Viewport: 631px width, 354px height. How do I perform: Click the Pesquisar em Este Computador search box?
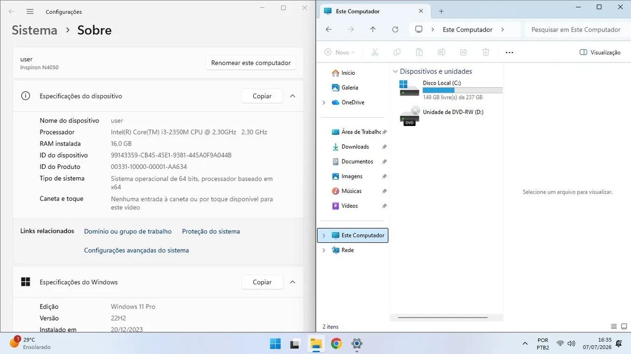pos(576,30)
